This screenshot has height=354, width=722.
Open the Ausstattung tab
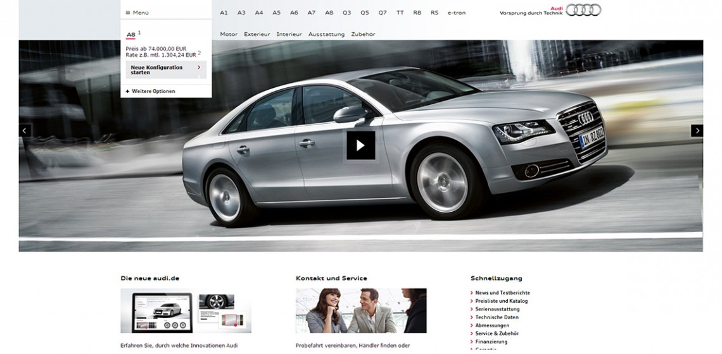326,35
